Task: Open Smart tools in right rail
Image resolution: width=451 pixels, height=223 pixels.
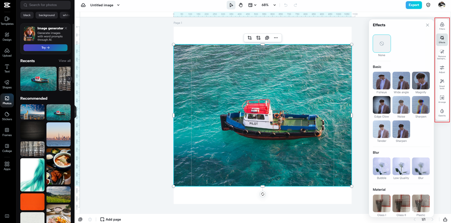Action: pos(442,84)
